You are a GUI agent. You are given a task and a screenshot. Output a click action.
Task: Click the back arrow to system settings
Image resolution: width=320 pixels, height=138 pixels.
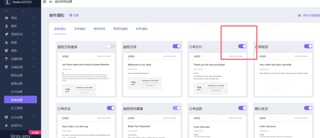tap(51, 2)
